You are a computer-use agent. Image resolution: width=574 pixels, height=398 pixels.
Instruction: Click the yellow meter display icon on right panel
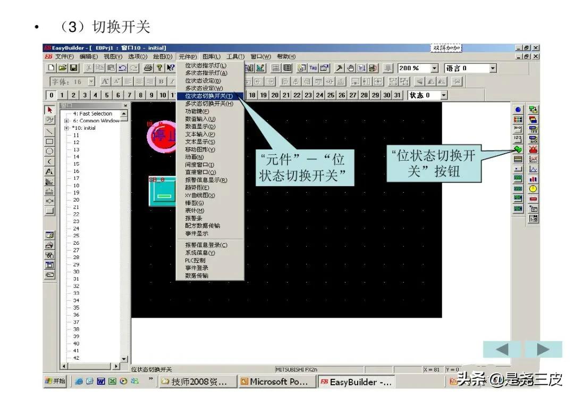(533, 188)
